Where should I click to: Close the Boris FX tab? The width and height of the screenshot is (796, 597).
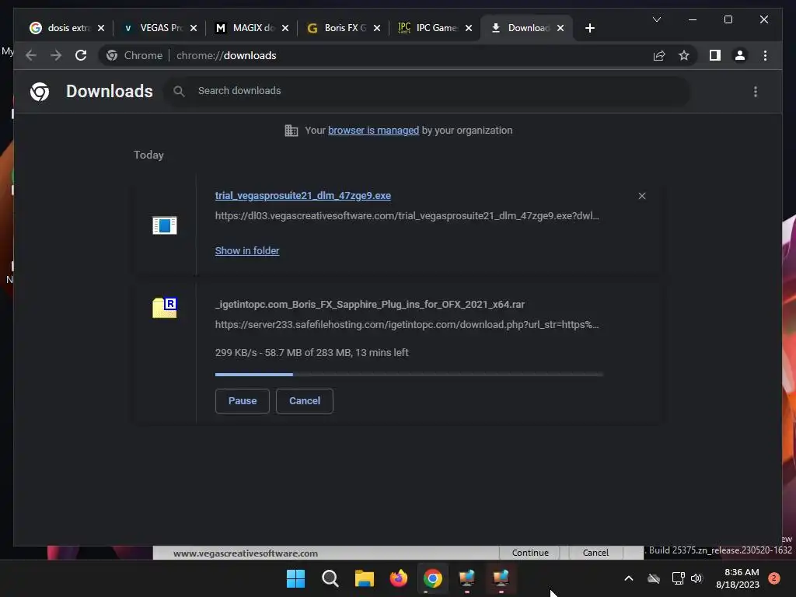coord(377,28)
